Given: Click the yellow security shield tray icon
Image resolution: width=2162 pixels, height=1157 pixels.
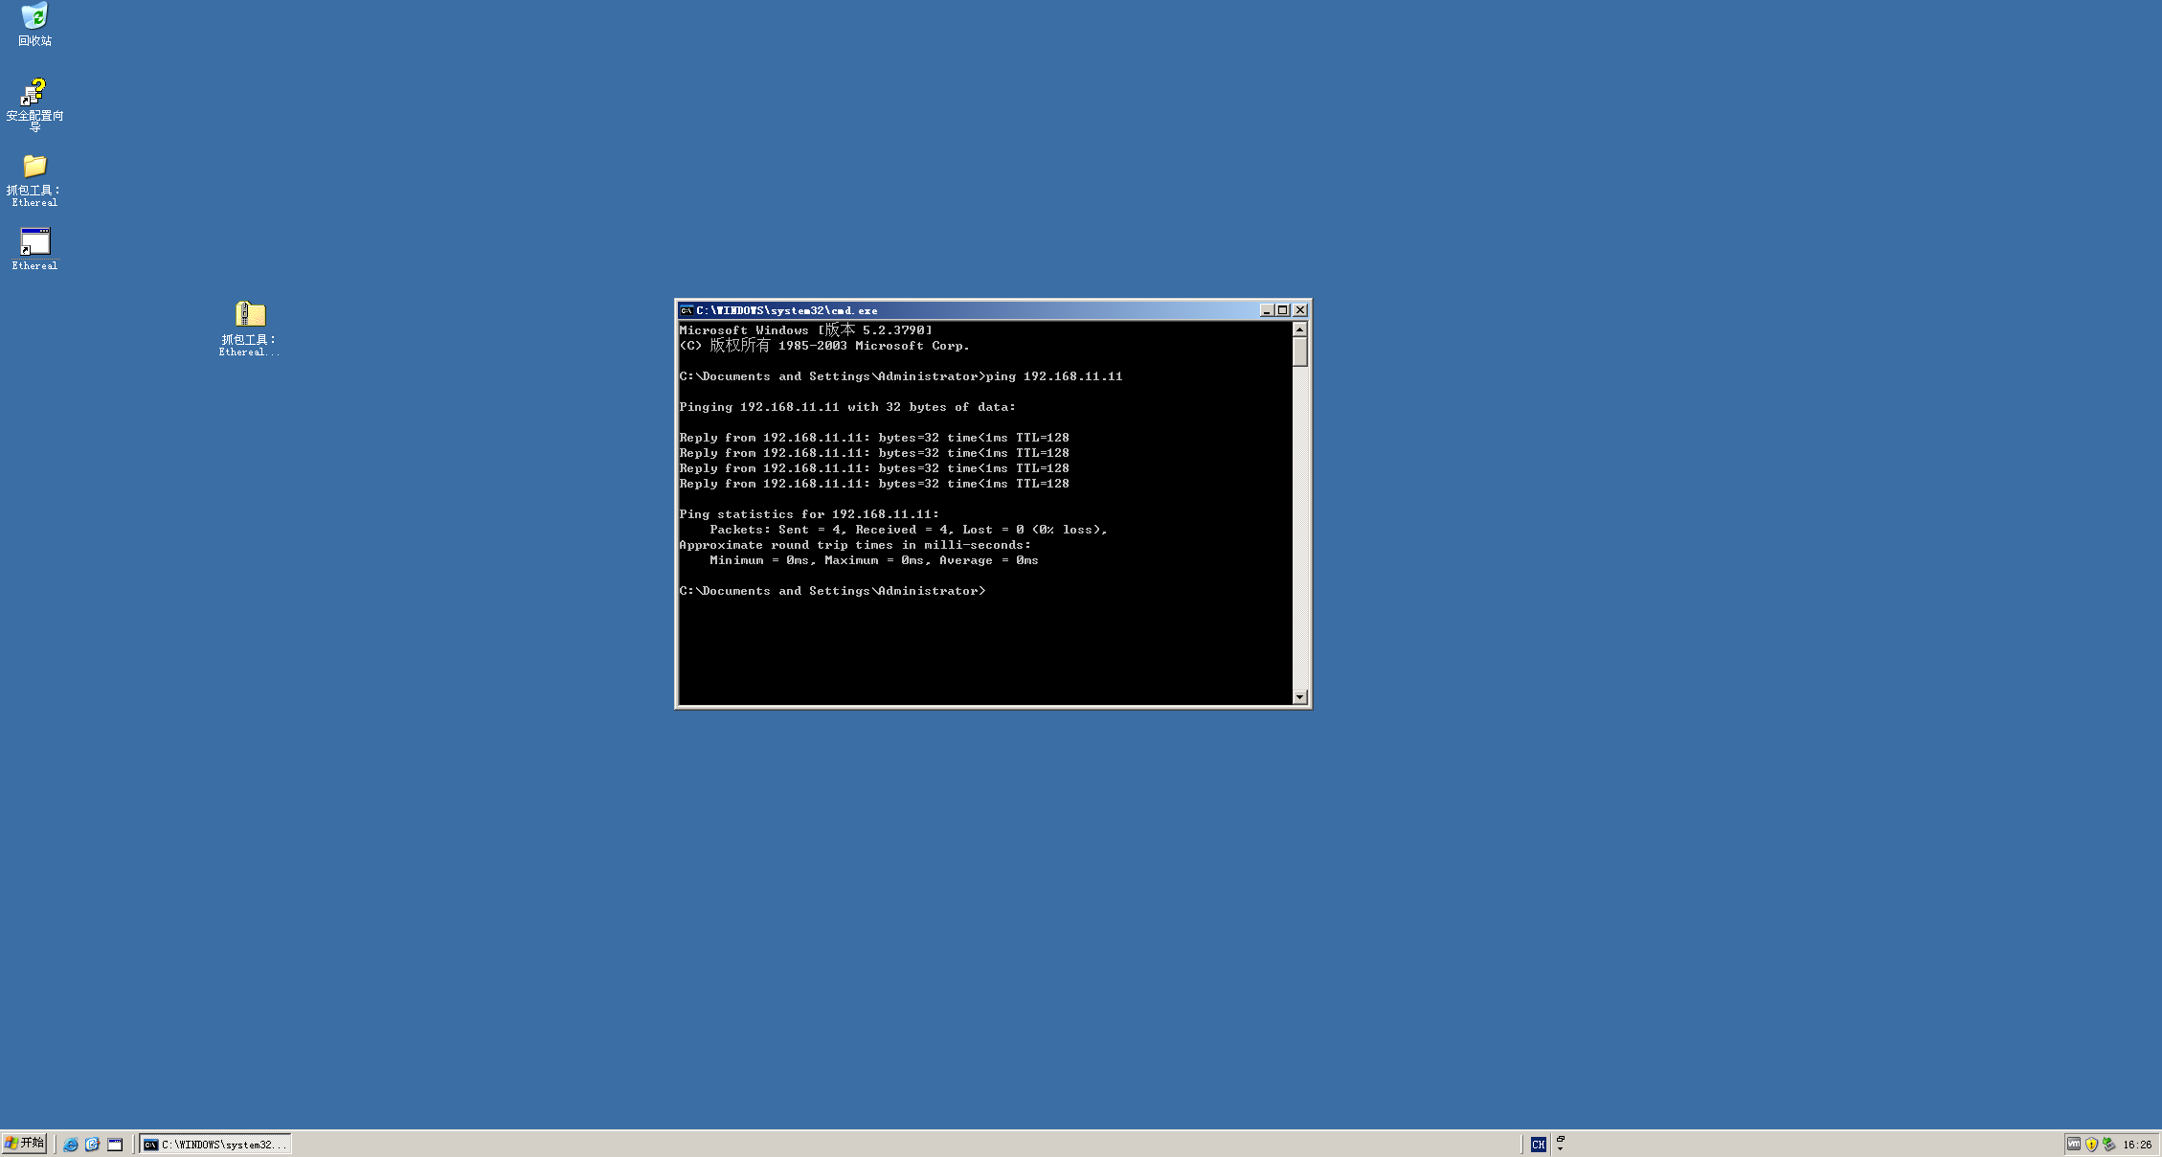Looking at the screenshot, I should [2092, 1145].
